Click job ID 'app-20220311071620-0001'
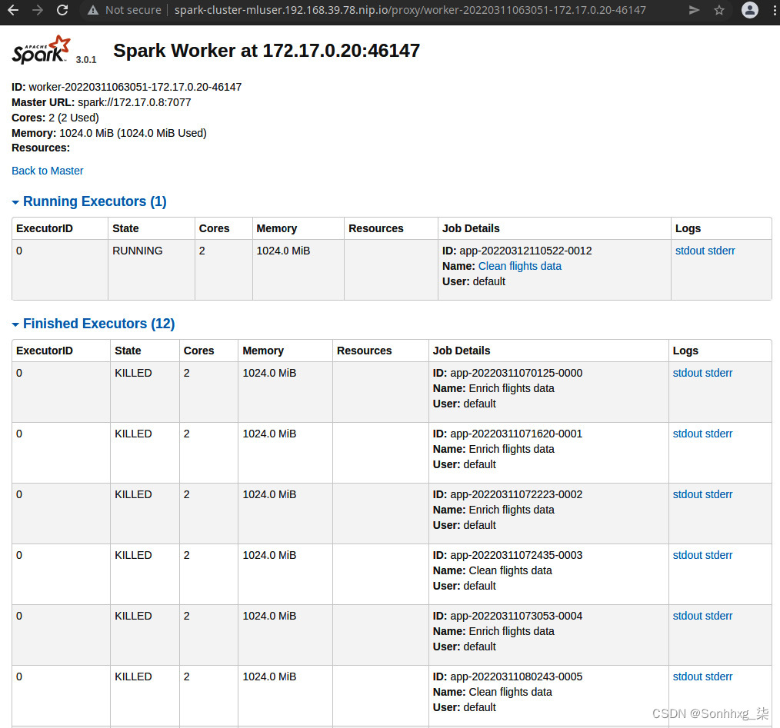The image size is (780, 728). pyautogui.click(x=516, y=434)
